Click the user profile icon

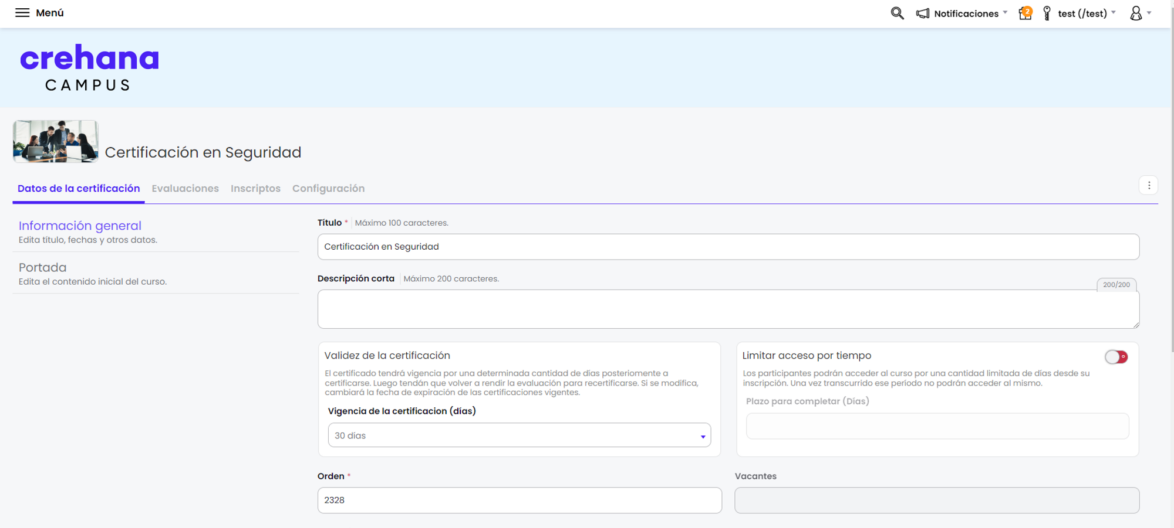(1136, 13)
